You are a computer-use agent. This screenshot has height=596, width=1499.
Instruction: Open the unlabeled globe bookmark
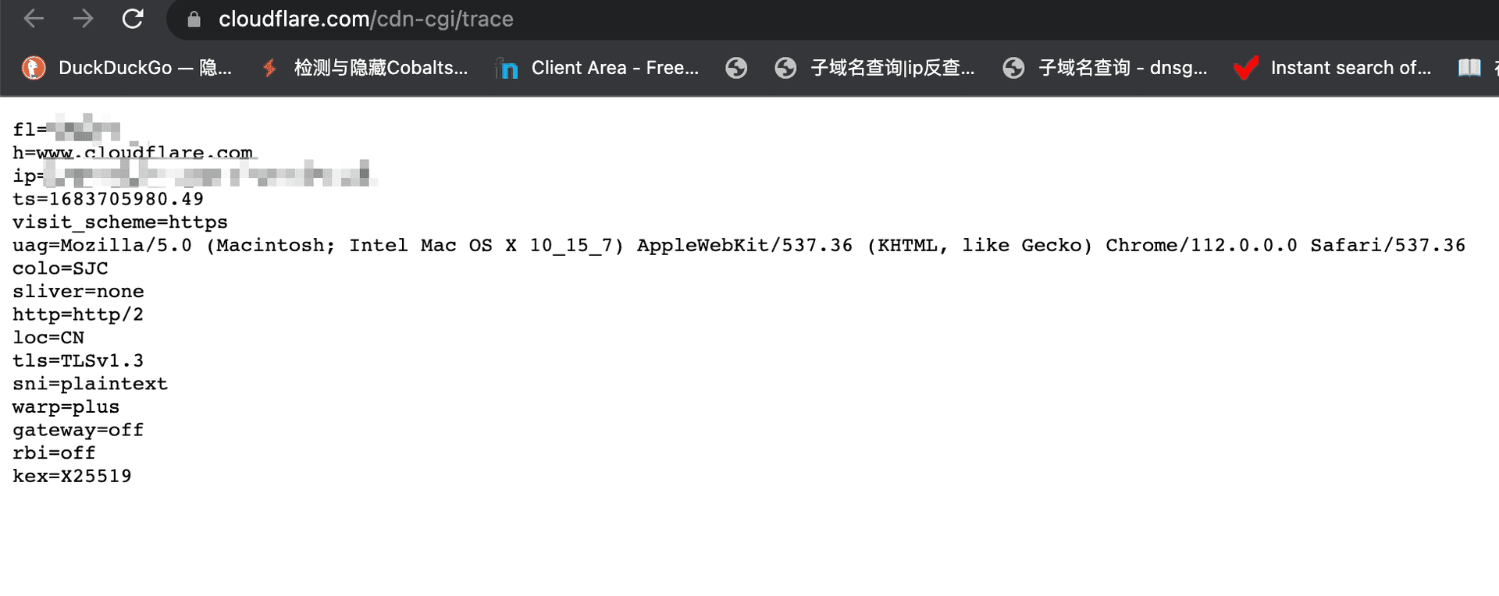(x=735, y=69)
